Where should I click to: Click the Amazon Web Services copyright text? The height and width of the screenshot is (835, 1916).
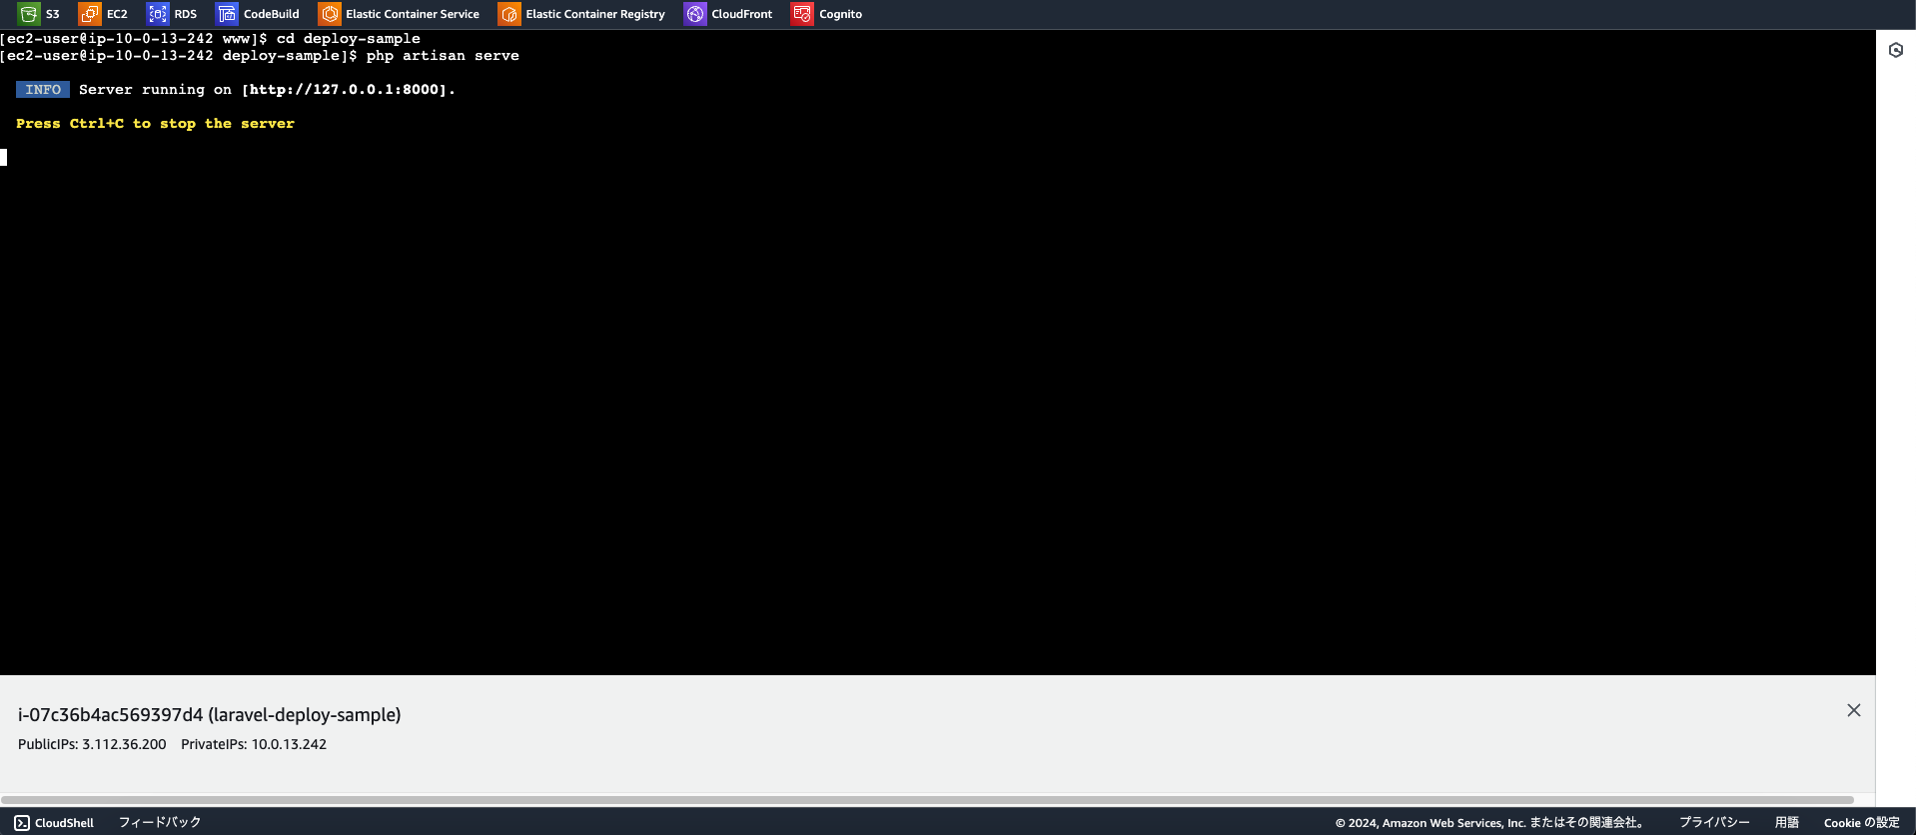[x=1490, y=823]
